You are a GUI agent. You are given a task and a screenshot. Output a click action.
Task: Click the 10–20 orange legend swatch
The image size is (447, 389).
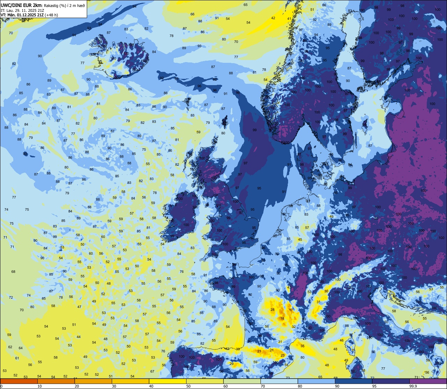tap(56, 381)
